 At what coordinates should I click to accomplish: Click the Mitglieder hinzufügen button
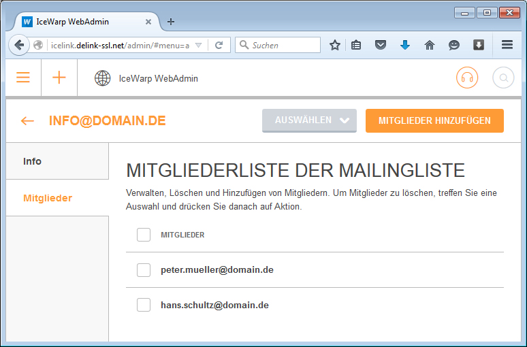434,120
